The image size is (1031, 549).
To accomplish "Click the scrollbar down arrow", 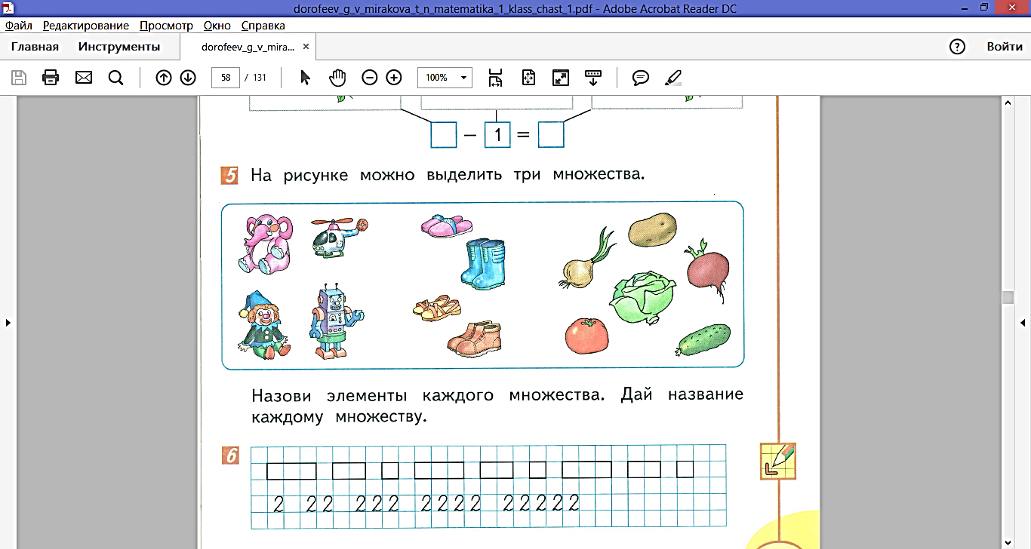I will (1007, 542).
